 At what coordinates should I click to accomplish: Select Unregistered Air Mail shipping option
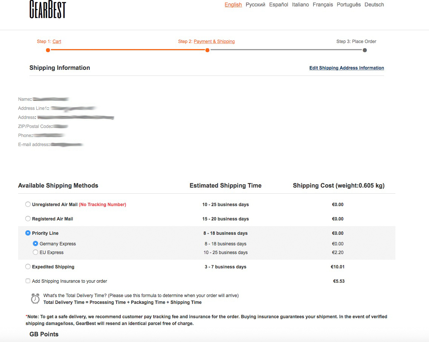pyautogui.click(x=28, y=204)
